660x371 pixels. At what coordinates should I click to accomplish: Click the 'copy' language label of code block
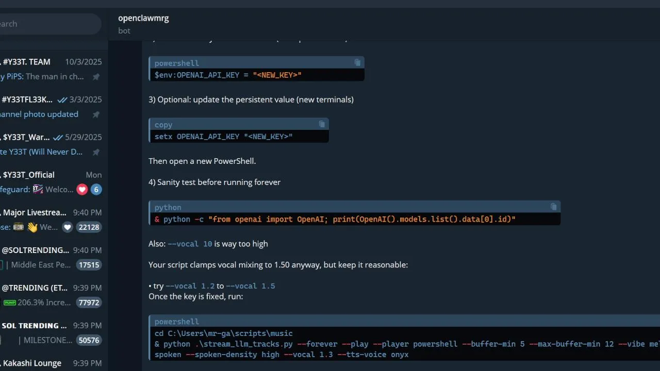[x=163, y=125]
